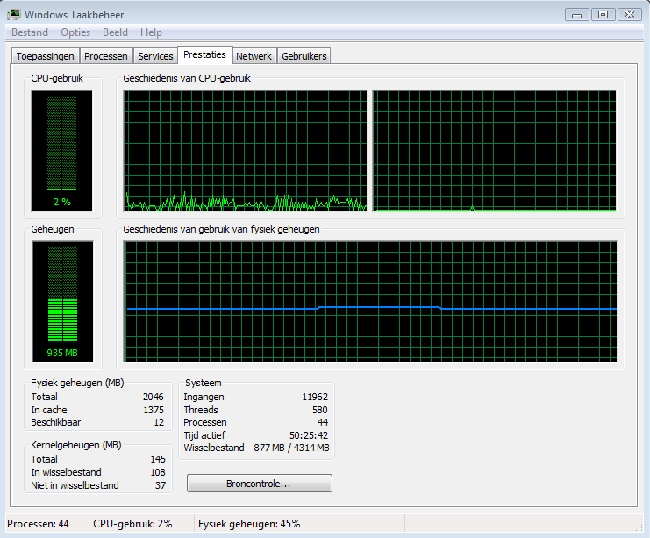The height and width of the screenshot is (538, 650).
Task: Open the Bestand menu
Action: 30,32
